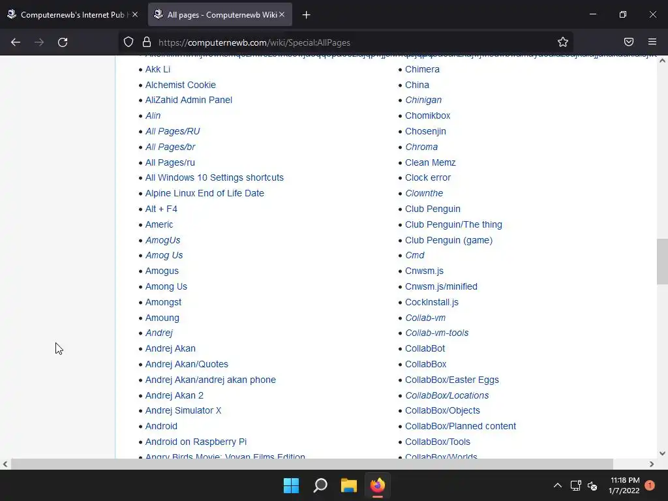The width and height of the screenshot is (668, 501).
Task: Open the Clean Memz page
Action: click(x=431, y=162)
